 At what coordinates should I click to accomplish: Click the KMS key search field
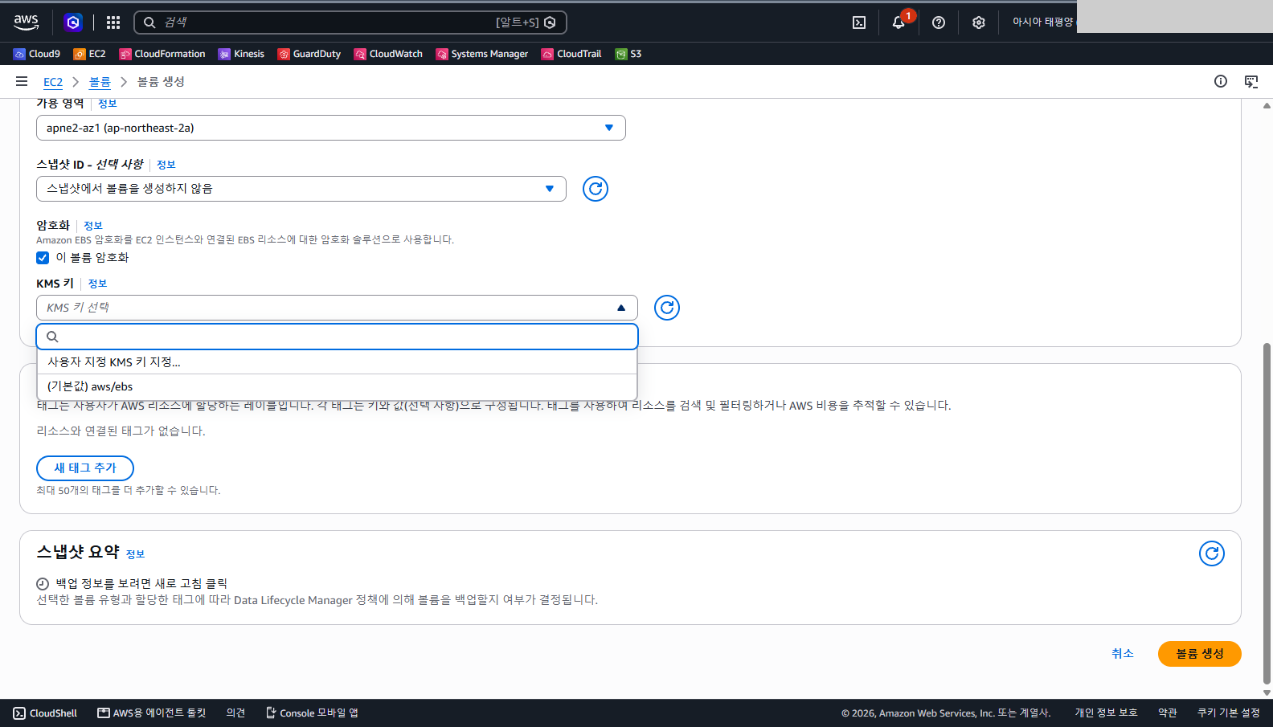click(338, 337)
